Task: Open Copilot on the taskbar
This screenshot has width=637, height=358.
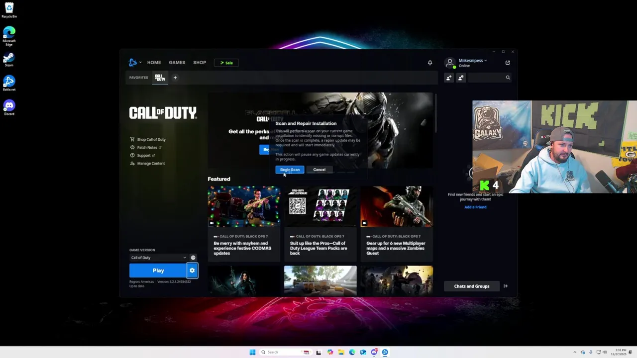Action: coord(330,352)
